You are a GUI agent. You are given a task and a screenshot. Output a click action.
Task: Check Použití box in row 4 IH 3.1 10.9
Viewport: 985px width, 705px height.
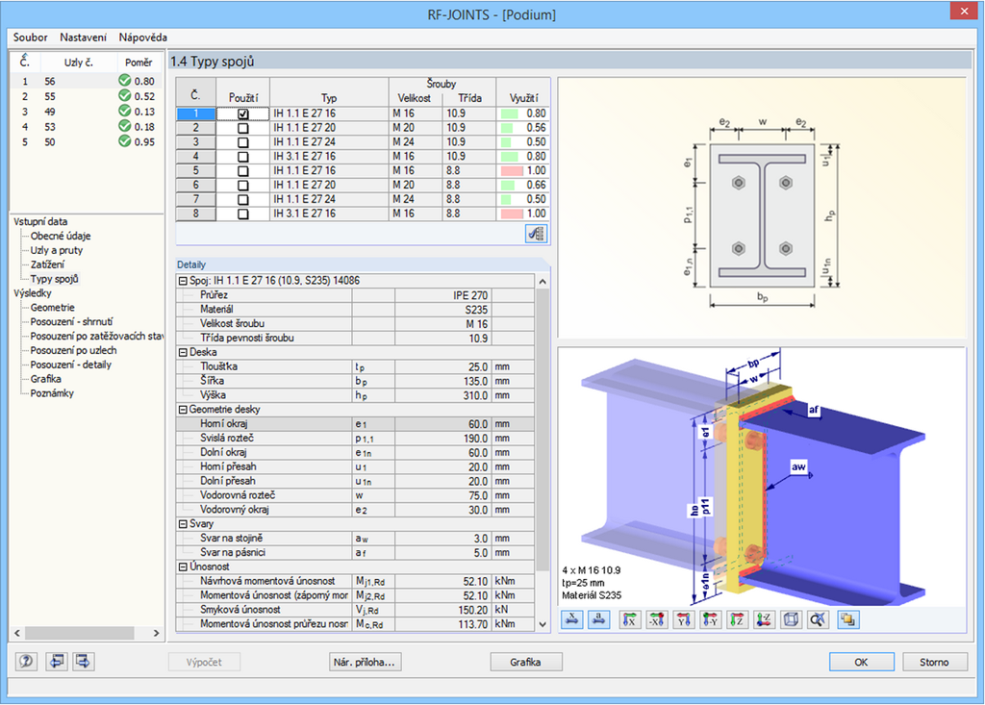pyautogui.click(x=243, y=157)
